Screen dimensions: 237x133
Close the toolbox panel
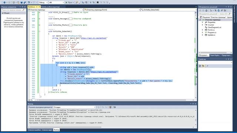[25, 7]
